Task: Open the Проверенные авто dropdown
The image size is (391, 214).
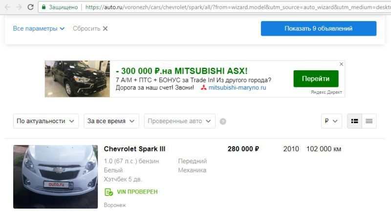Action: click(x=179, y=121)
